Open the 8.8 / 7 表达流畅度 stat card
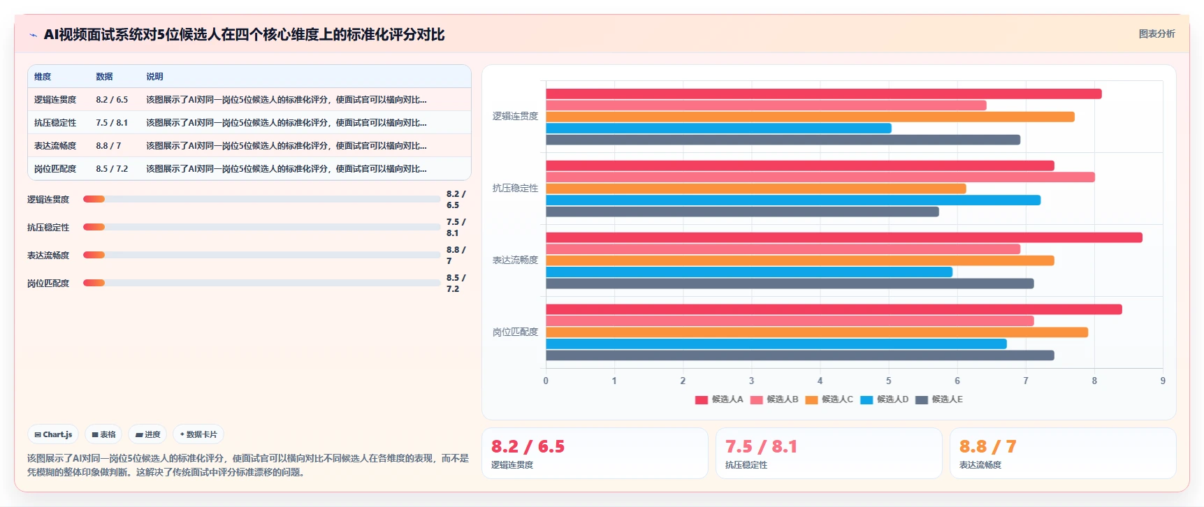The image size is (1204, 507). [x=1063, y=453]
